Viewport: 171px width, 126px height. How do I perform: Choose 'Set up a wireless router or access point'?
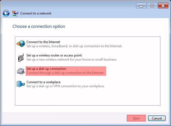[x=54, y=55]
